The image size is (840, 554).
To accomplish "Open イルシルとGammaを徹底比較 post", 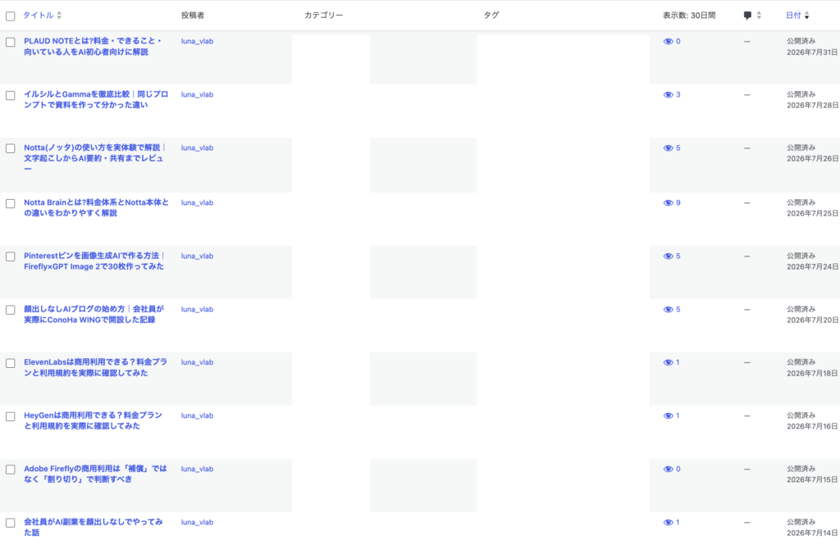I will 96,99.
